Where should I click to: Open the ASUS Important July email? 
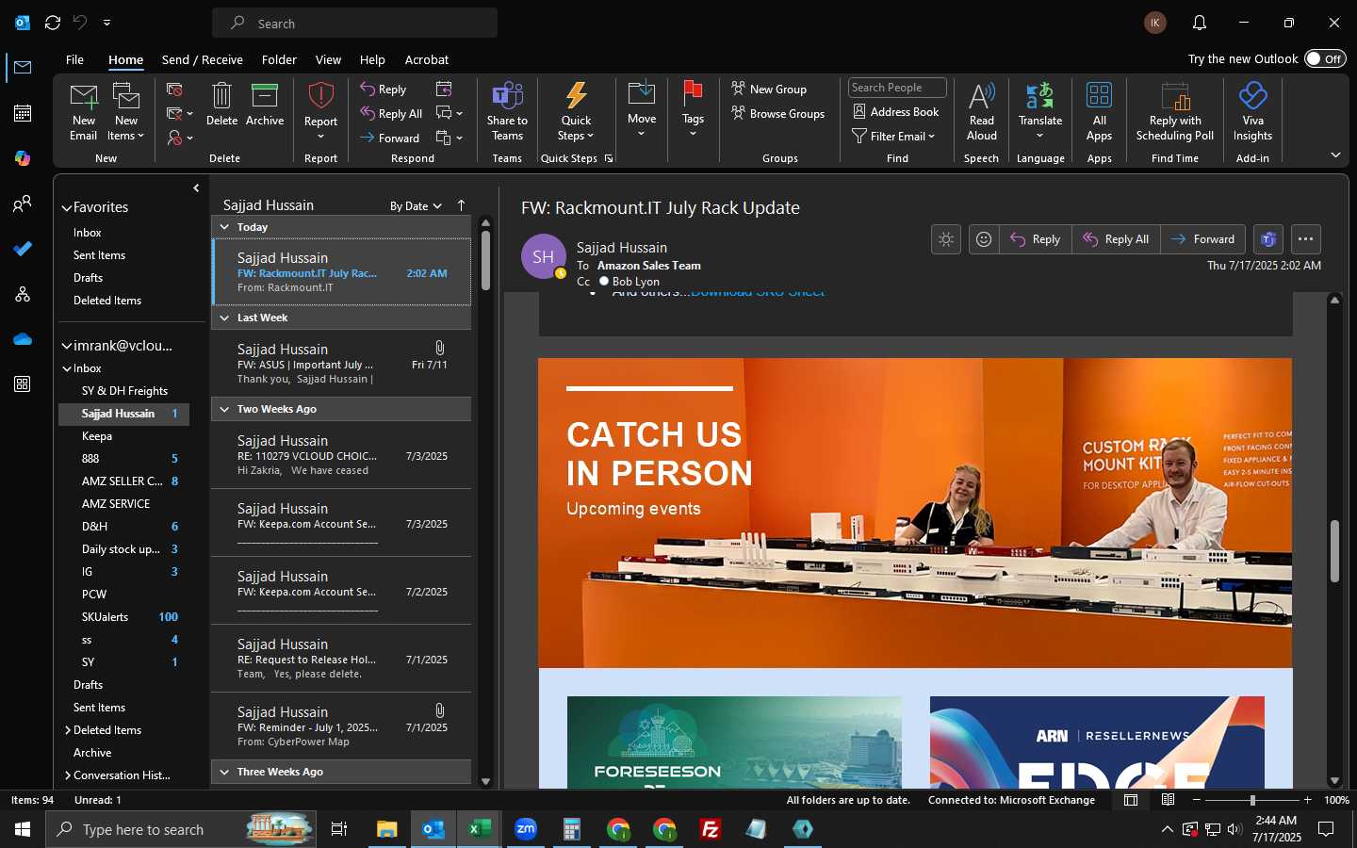click(x=341, y=364)
